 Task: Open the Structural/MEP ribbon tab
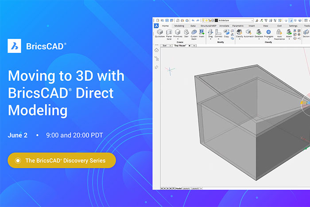click(208, 26)
